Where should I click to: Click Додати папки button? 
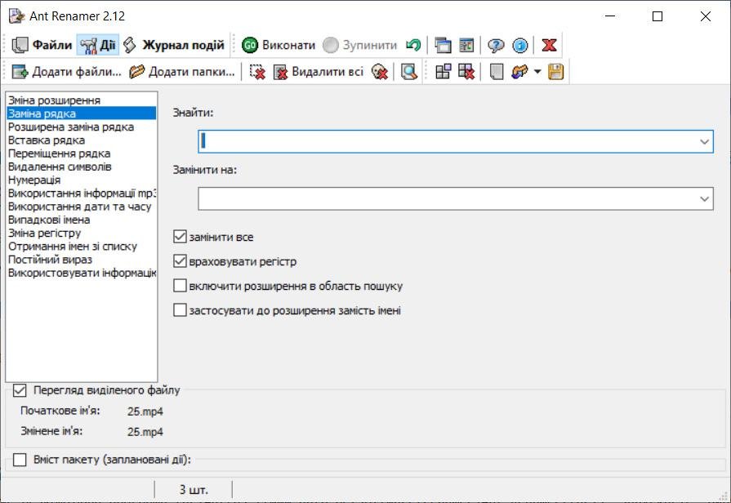coord(182,72)
